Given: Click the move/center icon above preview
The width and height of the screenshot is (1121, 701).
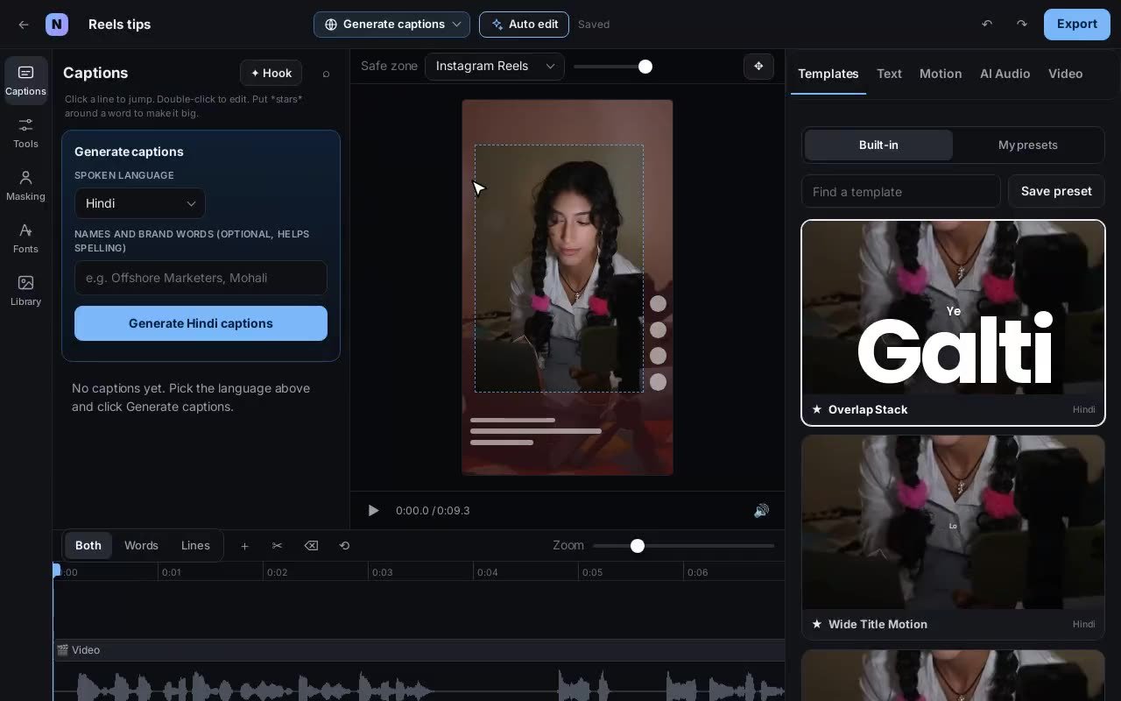Looking at the screenshot, I should point(758,67).
